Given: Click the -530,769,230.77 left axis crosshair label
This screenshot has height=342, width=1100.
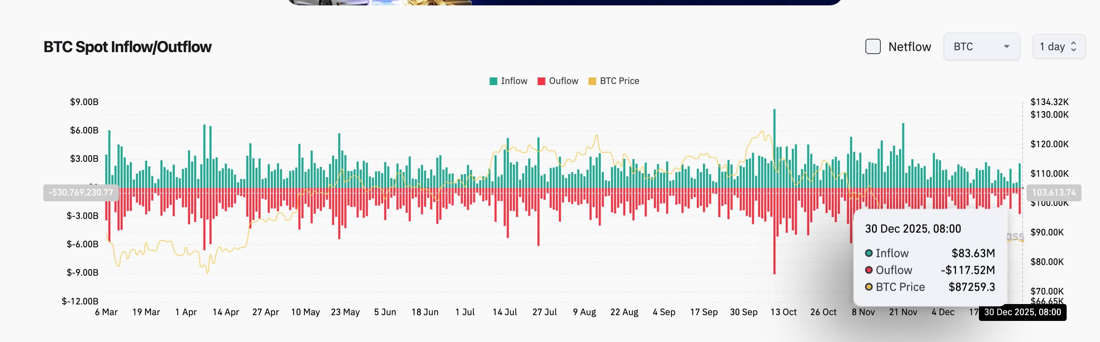Looking at the screenshot, I should coord(81,192).
